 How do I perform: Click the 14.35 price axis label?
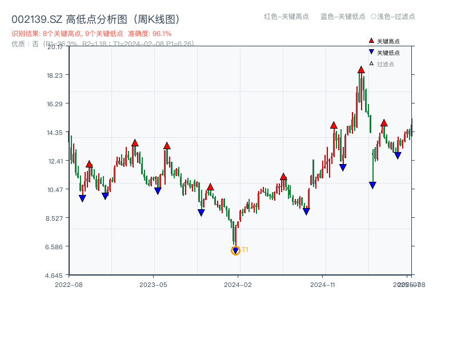55,133
